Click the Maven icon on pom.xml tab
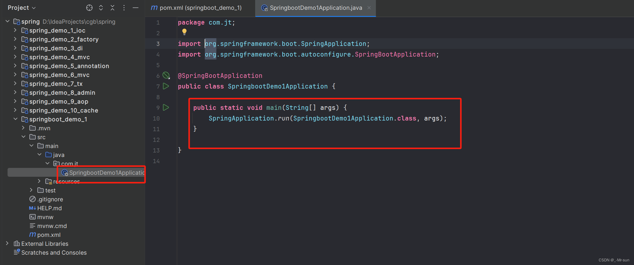This screenshot has width=634, height=265. tap(154, 8)
